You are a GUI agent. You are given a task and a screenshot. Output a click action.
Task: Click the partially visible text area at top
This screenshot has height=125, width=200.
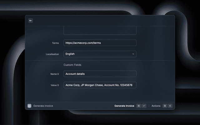pyautogui.click(x=100, y=31)
